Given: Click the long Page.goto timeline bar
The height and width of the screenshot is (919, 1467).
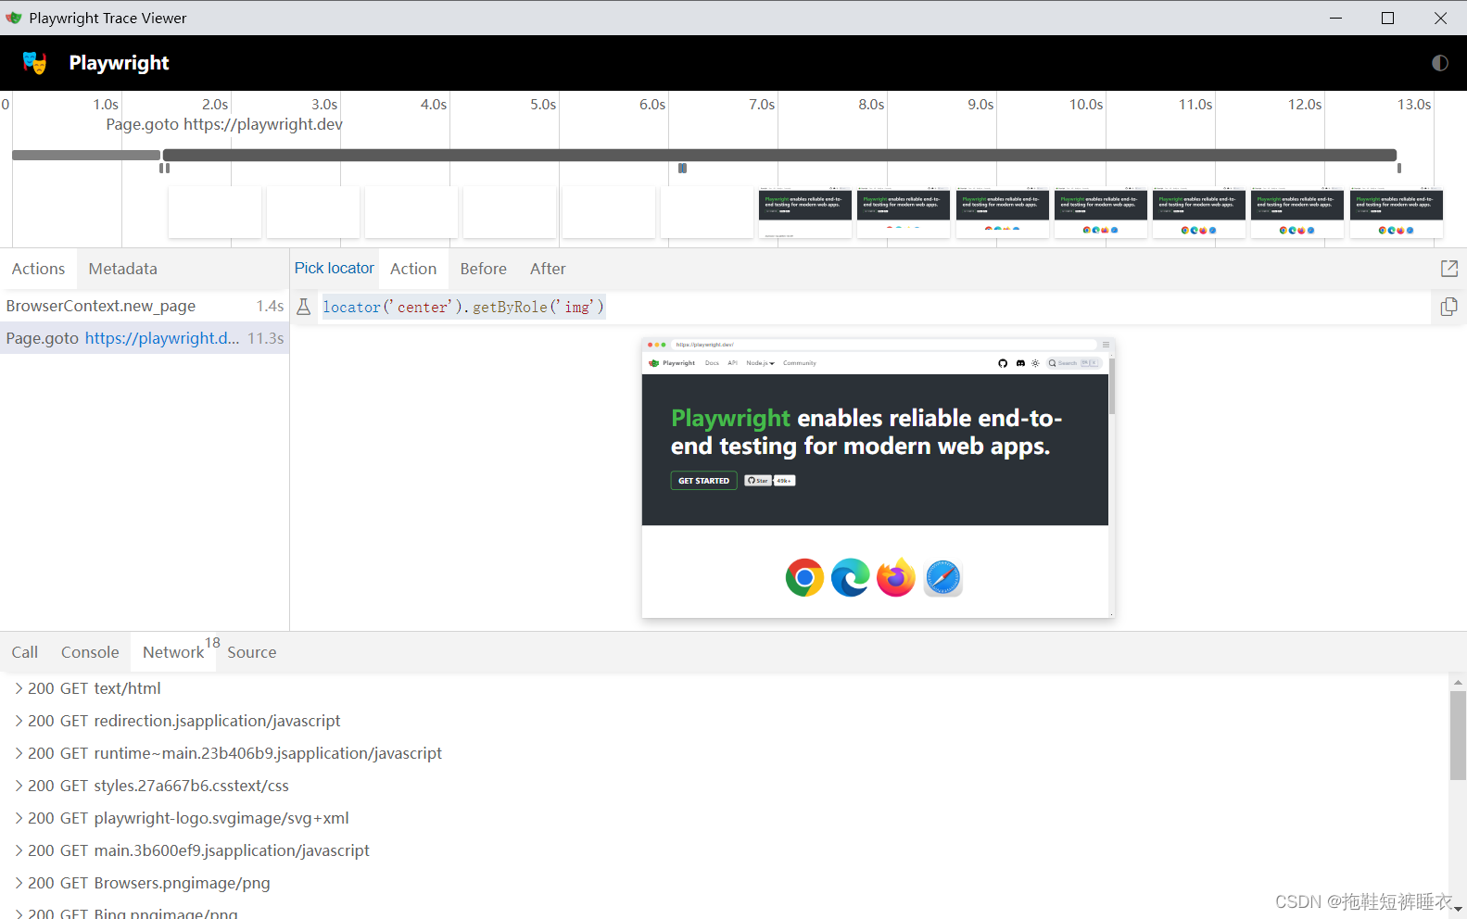Looking at the screenshot, I should (x=779, y=155).
